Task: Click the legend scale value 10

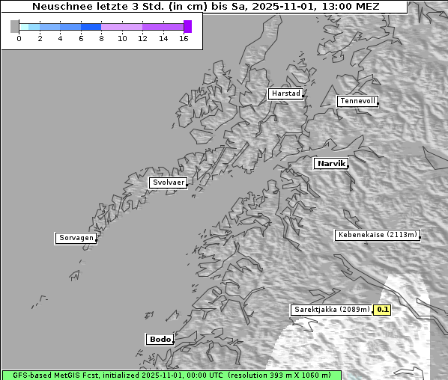Action: pos(122,38)
